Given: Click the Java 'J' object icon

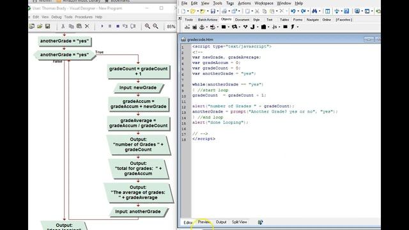Looking at the screenshot, I should point(253,27).
